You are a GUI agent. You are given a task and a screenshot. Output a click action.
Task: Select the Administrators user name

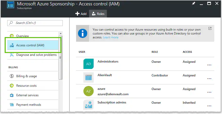[108, 61]
